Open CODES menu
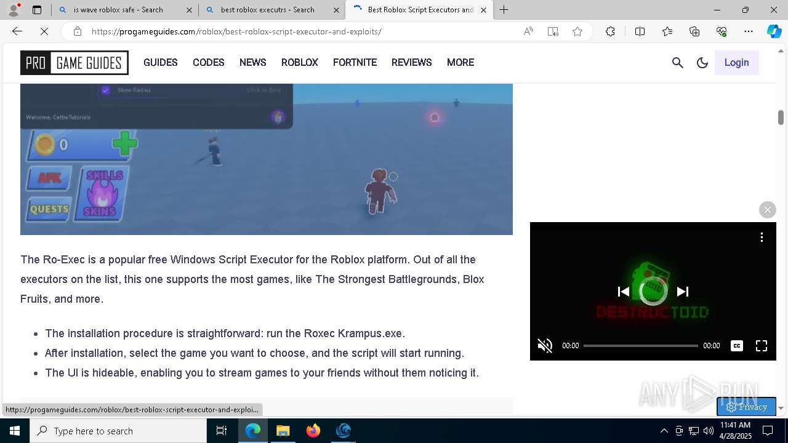The width and height of the screenshot is (788, 443). point(209,63)
